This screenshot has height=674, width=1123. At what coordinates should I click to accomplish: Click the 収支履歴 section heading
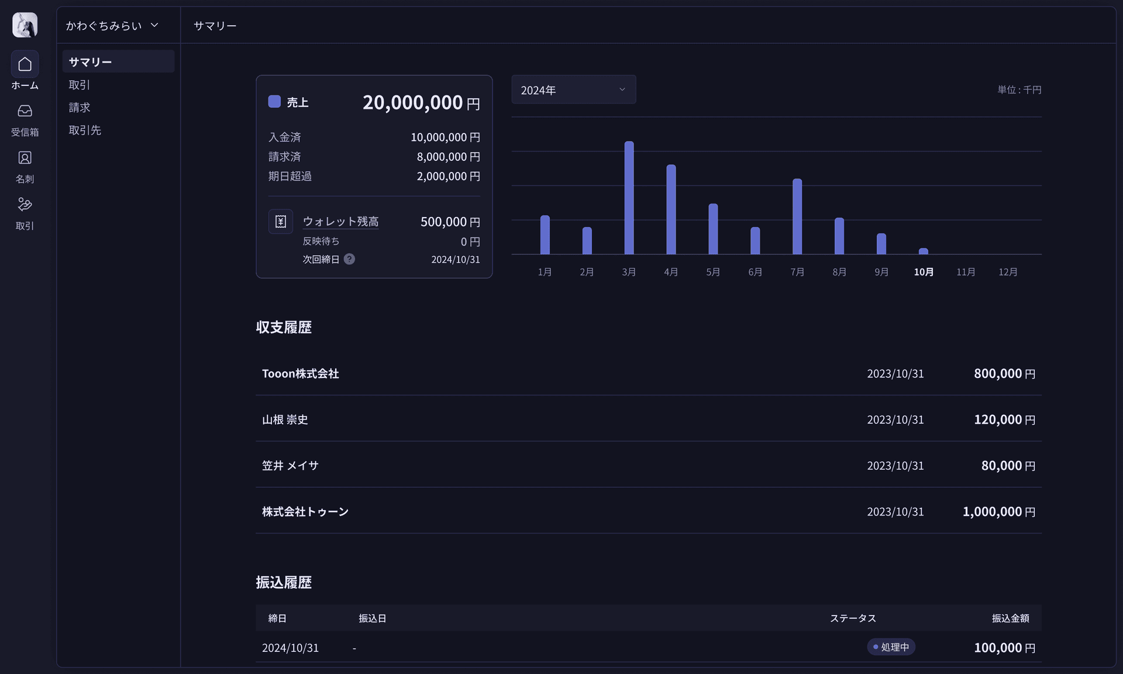[x=284, y=327]
